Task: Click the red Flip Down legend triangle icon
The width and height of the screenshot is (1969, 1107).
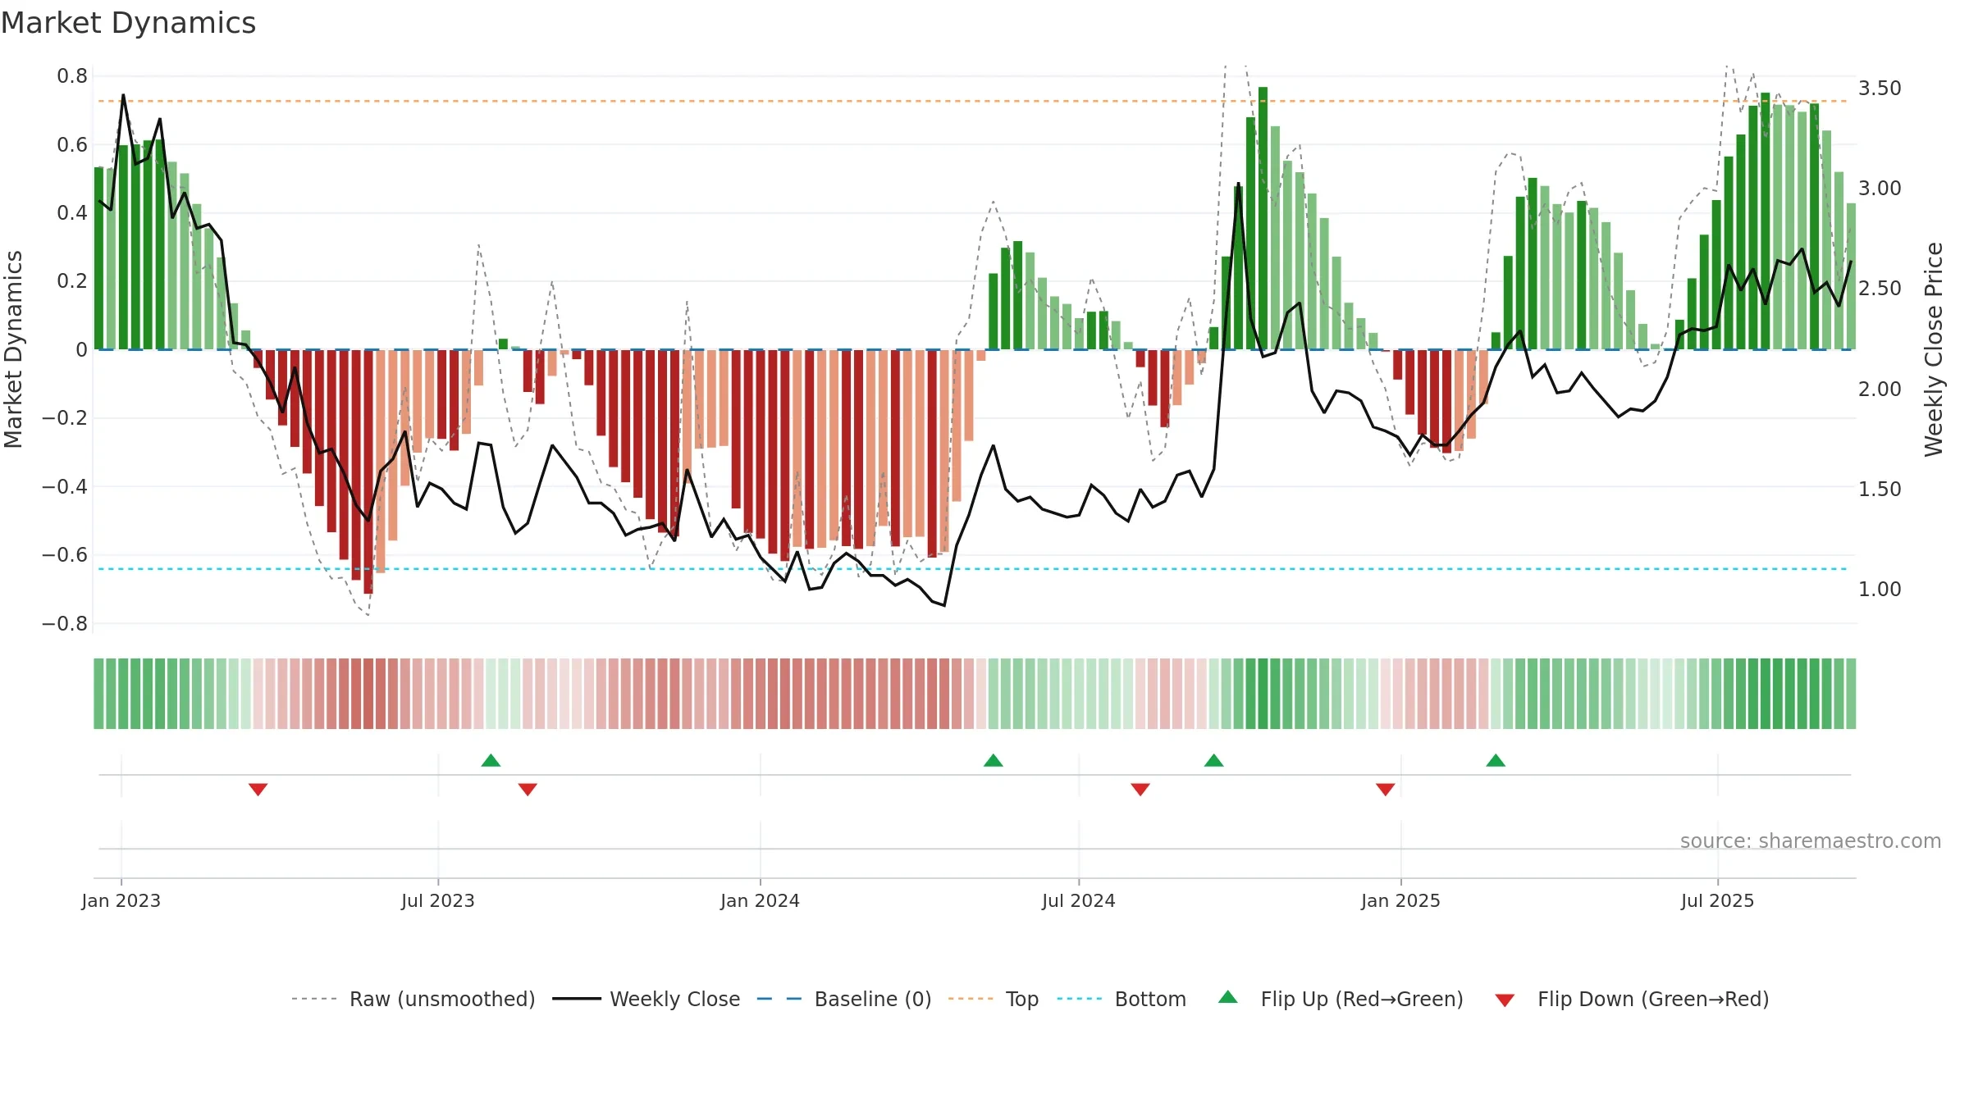Action: pos(1505,1000)
